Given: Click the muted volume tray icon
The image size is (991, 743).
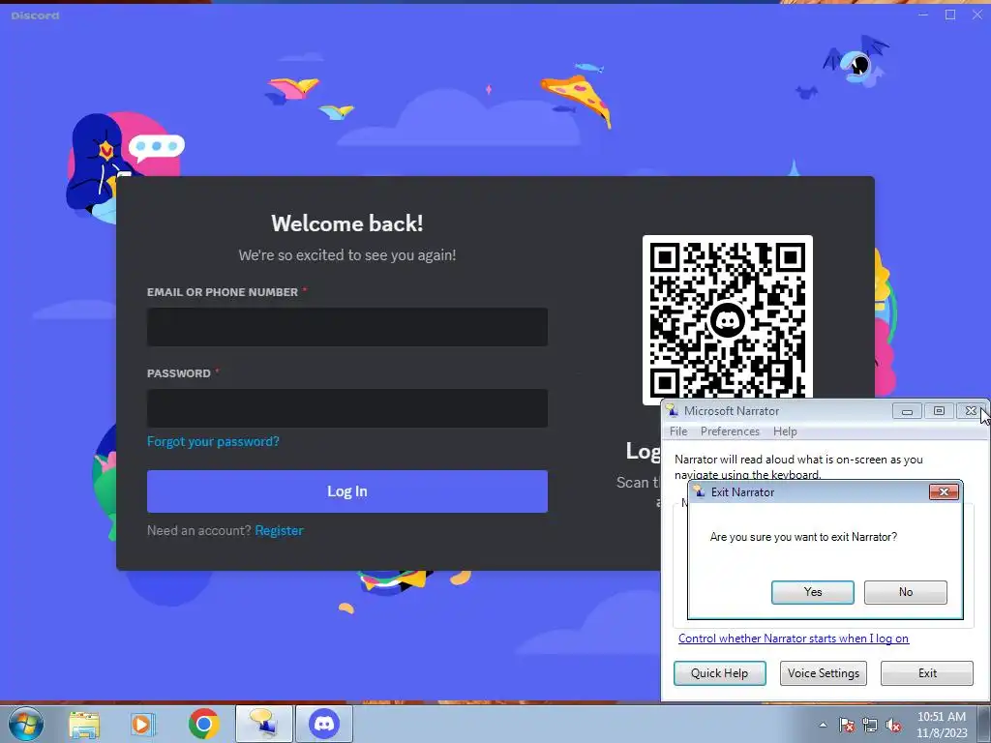Looking at the screenshot, I should (893, 725).
